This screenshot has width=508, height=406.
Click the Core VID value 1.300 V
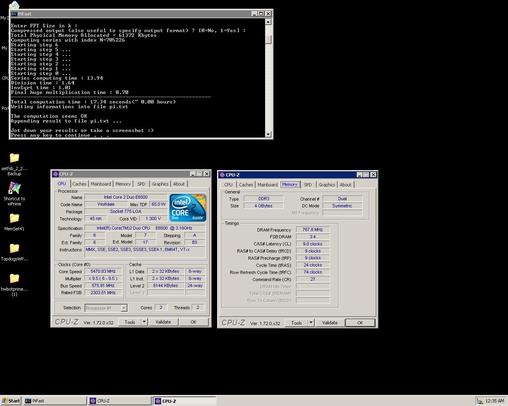[154, 219]
